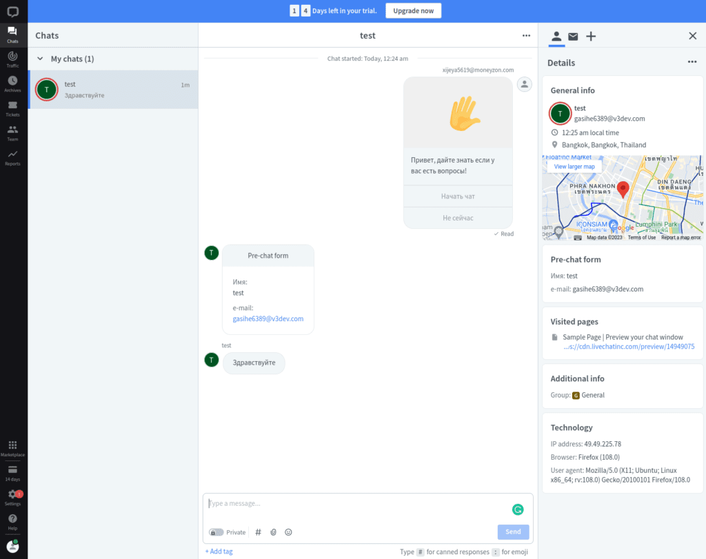Open the Team section

pos(12,132)
